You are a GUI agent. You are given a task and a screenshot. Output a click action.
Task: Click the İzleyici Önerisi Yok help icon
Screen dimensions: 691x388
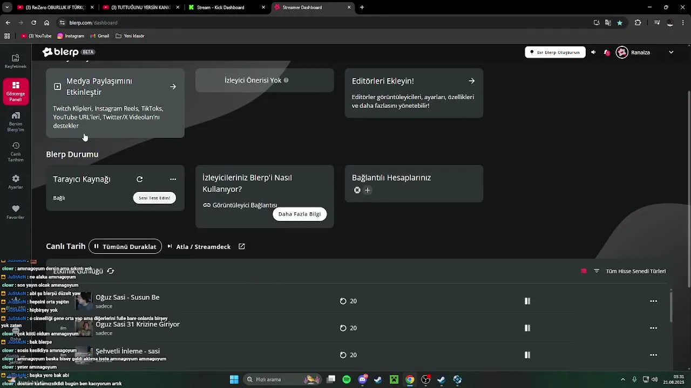click(x=286, y=80)
